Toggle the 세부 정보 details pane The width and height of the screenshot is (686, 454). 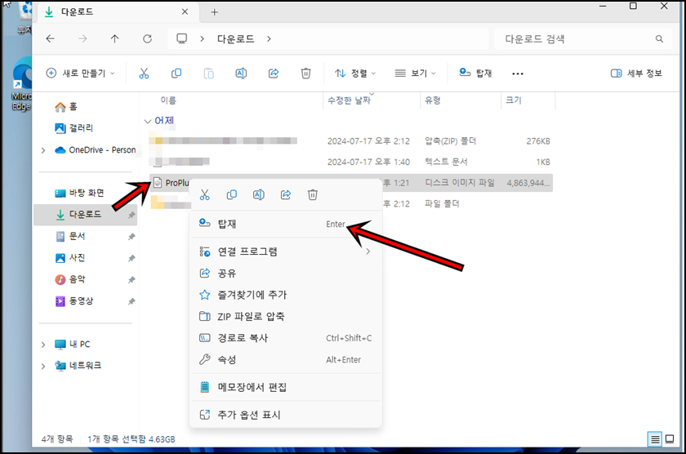coord(636,73)
